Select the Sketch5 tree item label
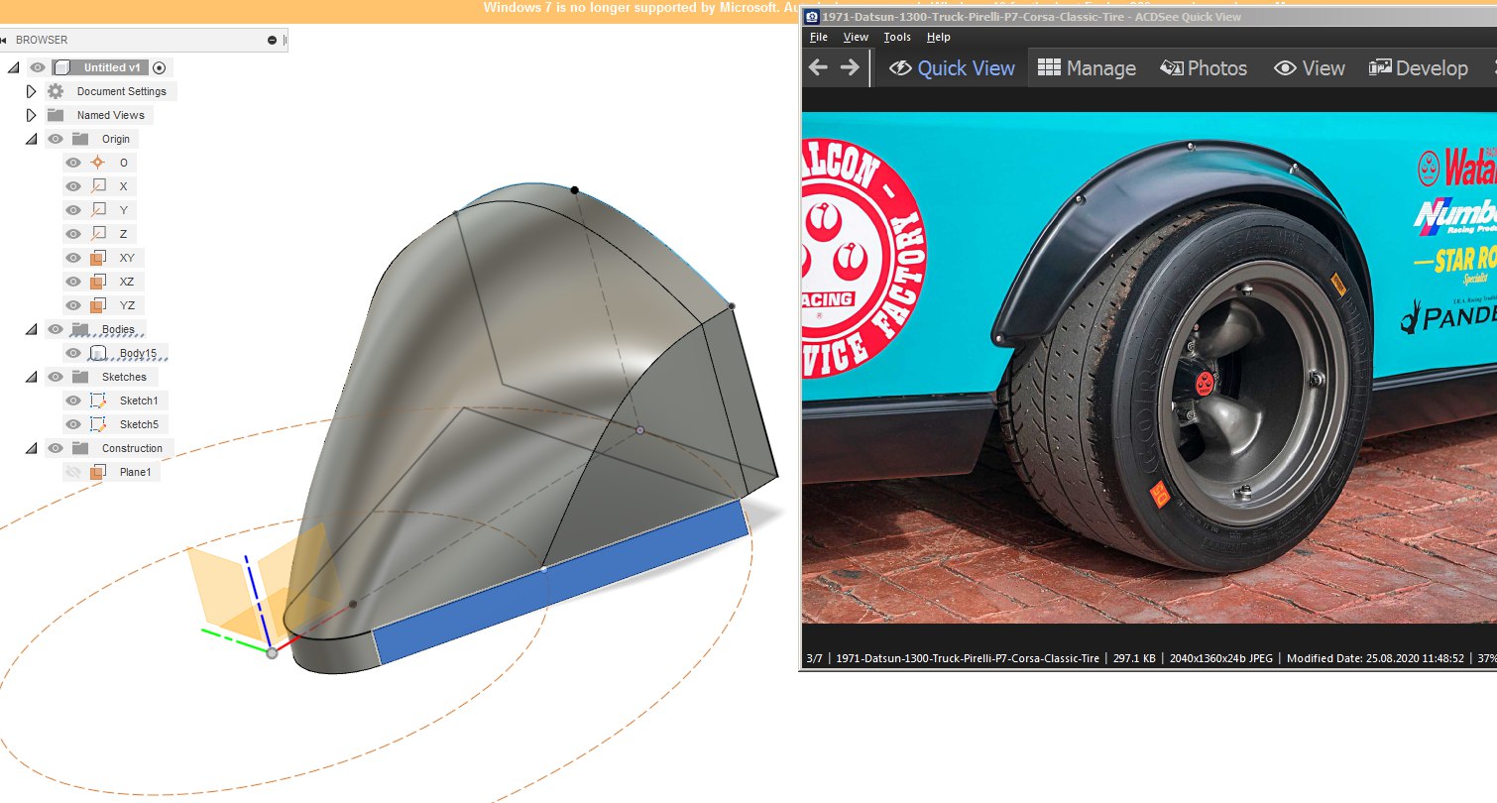 point(139,424)
